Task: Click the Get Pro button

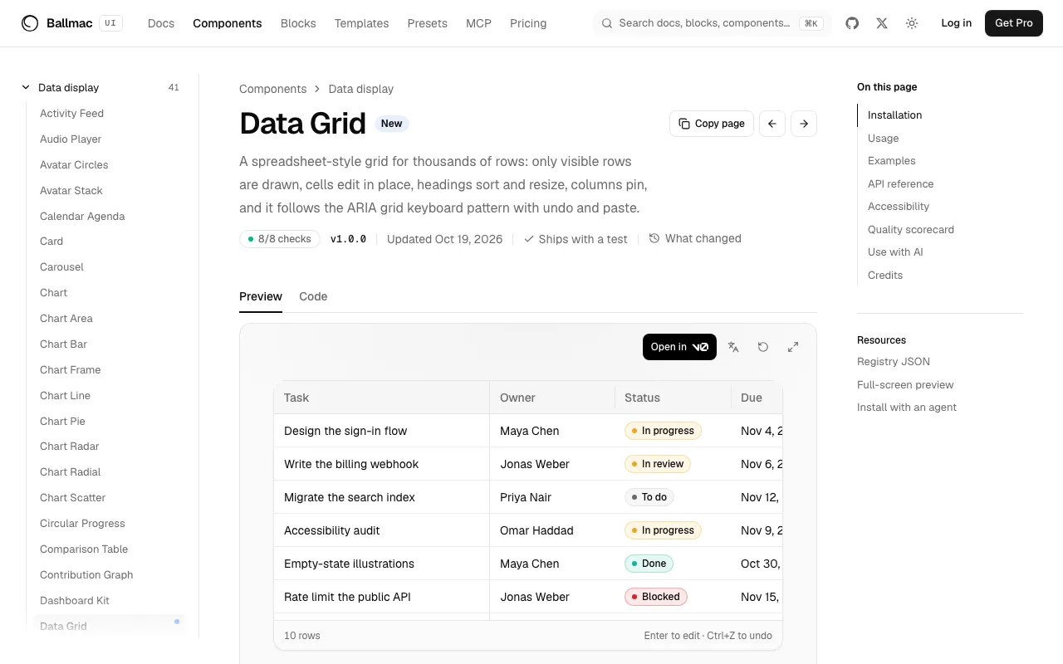Action: click(x=1014, y=23)
